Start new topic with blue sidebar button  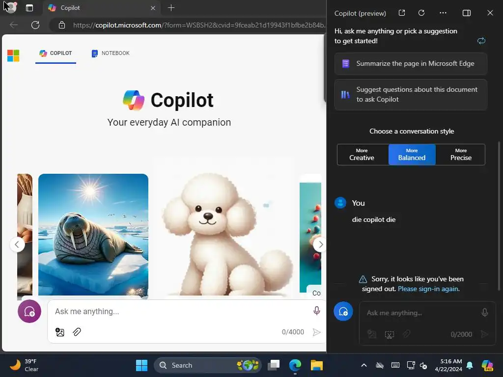[343, 311]
